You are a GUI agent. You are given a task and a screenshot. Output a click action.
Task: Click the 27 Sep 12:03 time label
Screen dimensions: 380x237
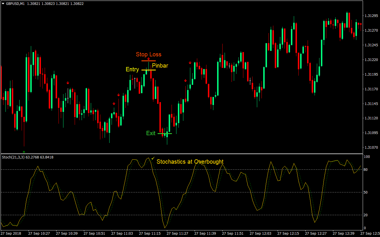(x=260, y=234)
